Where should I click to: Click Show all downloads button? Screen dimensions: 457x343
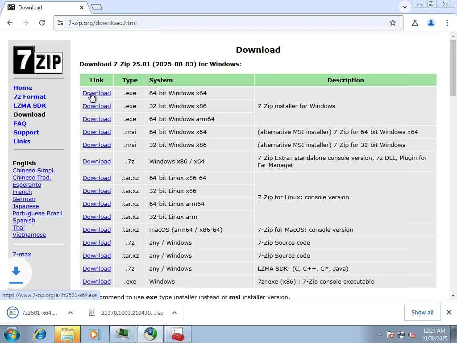422,312
